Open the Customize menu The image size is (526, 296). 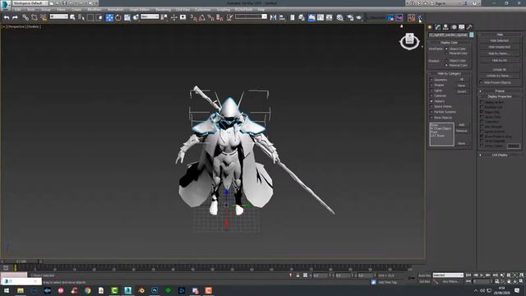203,10
